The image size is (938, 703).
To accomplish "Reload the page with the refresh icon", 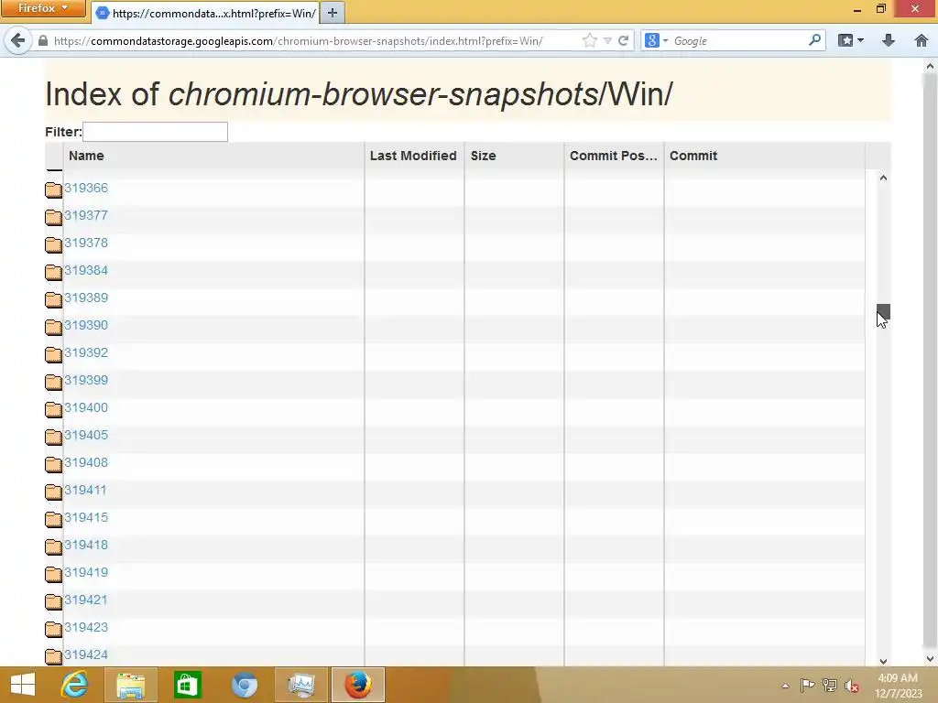I will [x=623, y=40].
